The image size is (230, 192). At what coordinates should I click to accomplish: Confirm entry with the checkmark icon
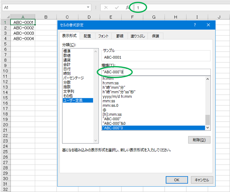(x=117, y=7)
